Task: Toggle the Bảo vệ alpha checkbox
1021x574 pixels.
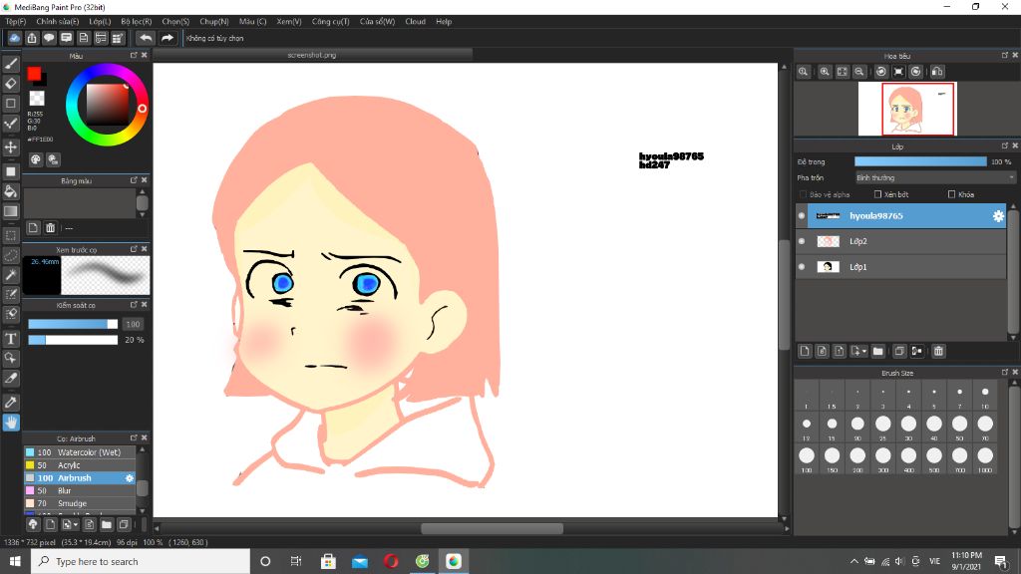Action: (803, 194)
